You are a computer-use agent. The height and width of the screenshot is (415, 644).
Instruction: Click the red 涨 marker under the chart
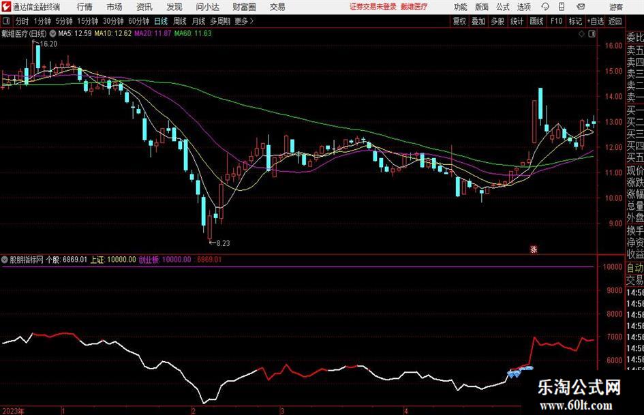534,249
